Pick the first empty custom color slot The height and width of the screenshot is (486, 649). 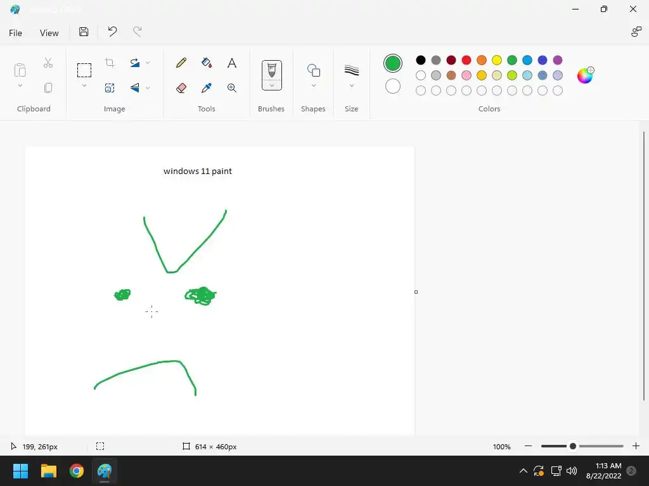421,90
